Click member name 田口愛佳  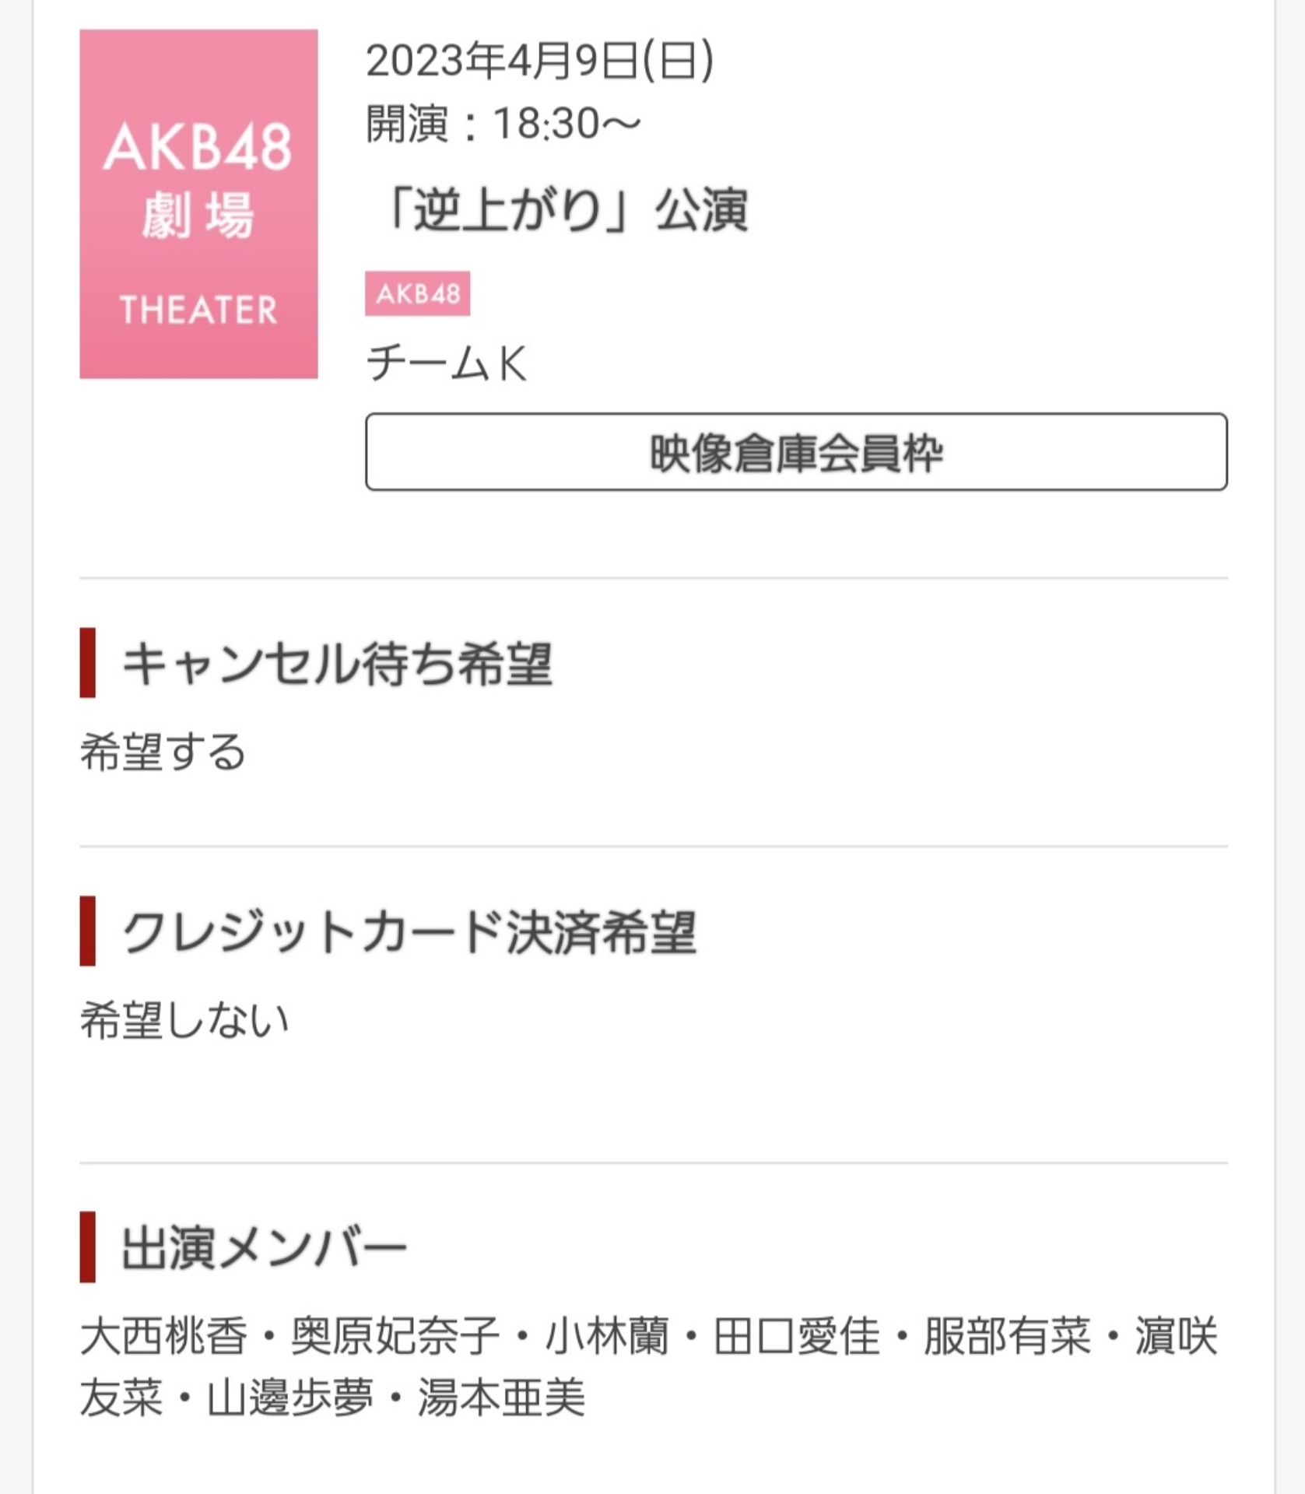point(796,1336)
